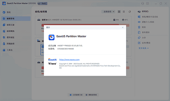Click the 合併 action
The height and width of the screenshot is (101, 170).
click(x=144, y=38)
